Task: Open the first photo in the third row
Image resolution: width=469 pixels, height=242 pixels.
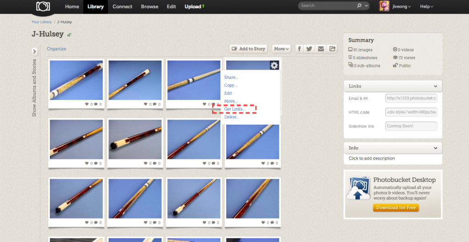Action: pyautogui.click(x=76, y=198)
